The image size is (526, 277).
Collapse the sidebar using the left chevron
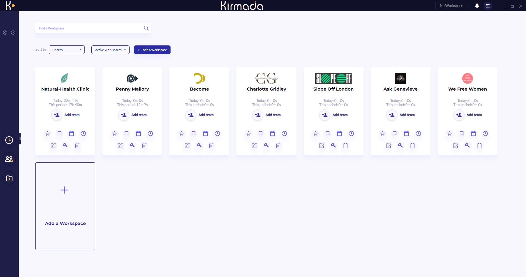5,32
